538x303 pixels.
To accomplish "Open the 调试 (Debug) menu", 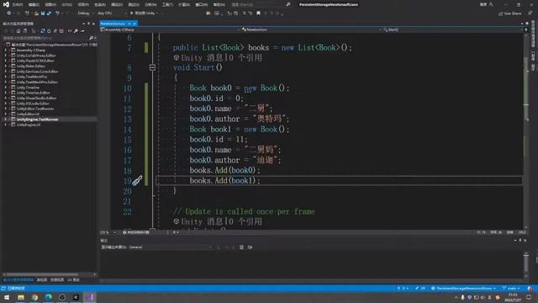I will [x=117, y=4].
